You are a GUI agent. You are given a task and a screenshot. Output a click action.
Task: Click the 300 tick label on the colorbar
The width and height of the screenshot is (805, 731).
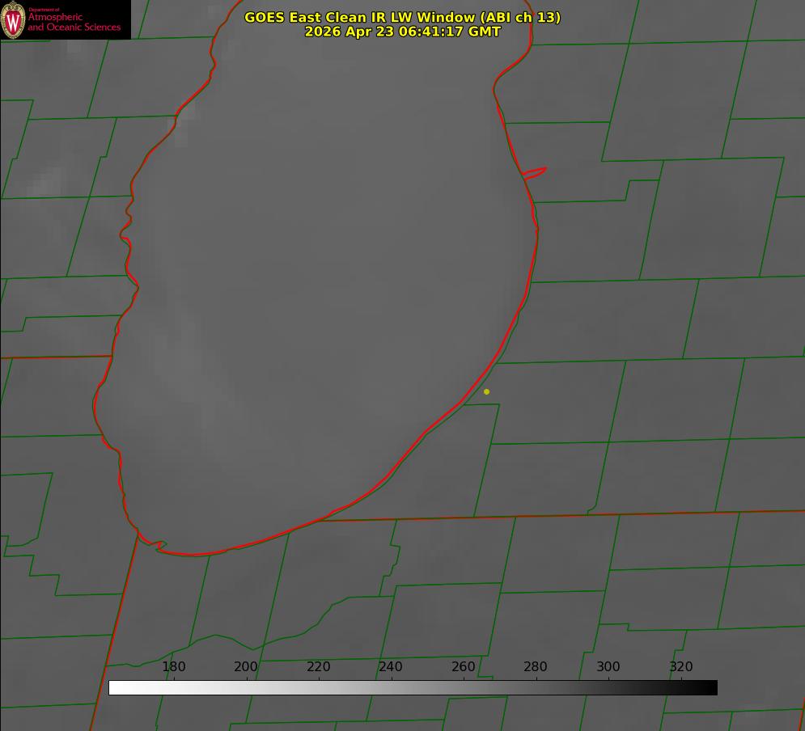(608, 666)
